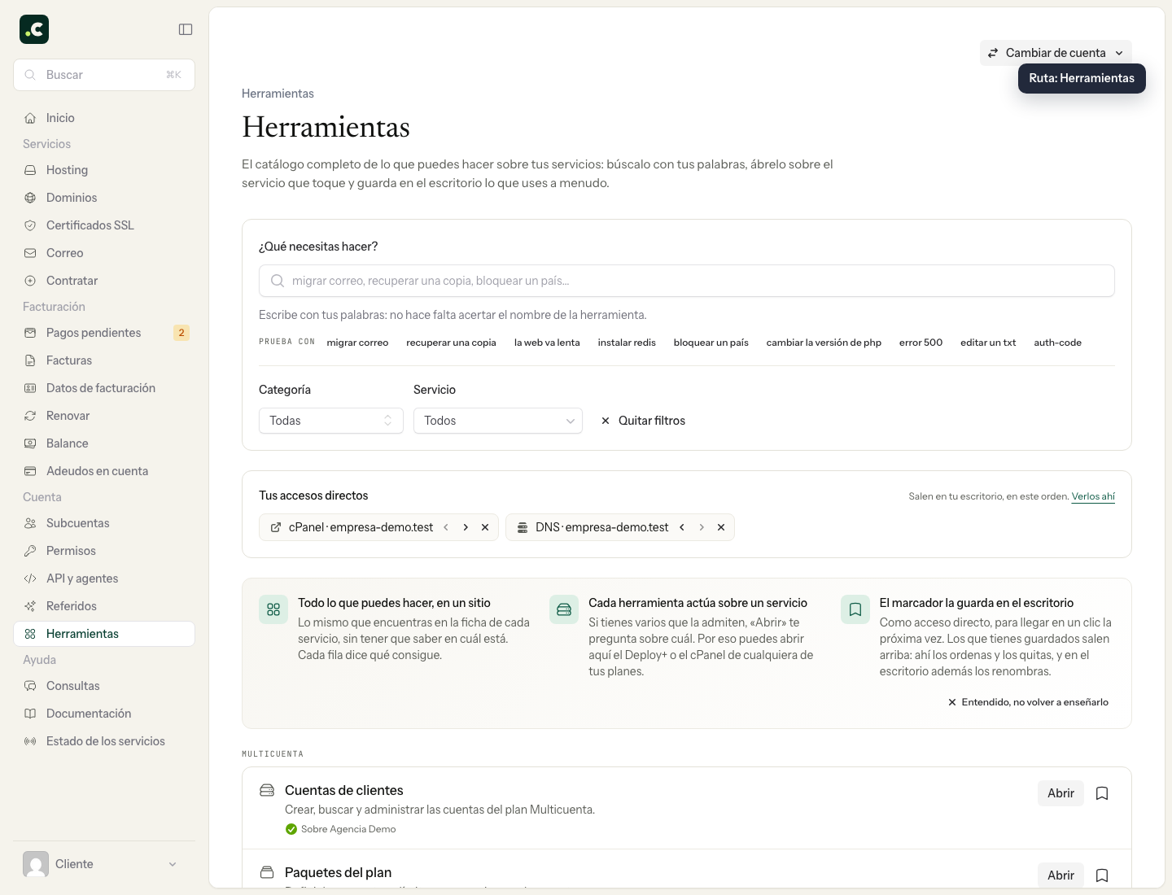Viewport: 1172px width, 895px height.
Task: Try the suggestion bloquear un país
Action: click(711, 343)
